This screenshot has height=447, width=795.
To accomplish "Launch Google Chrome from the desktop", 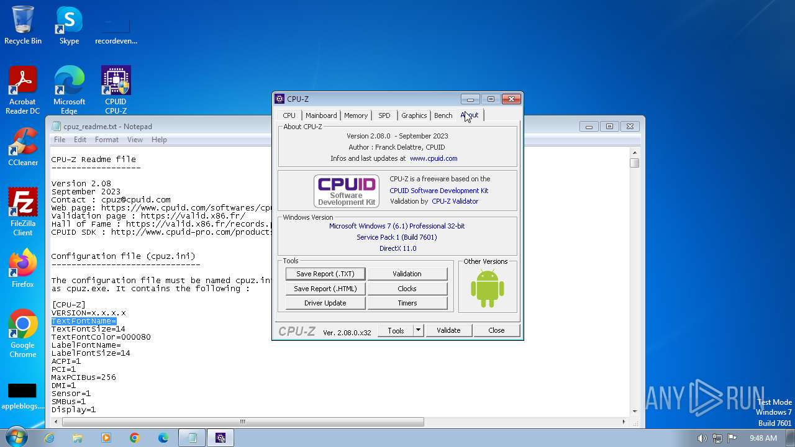I will (23, 333).
